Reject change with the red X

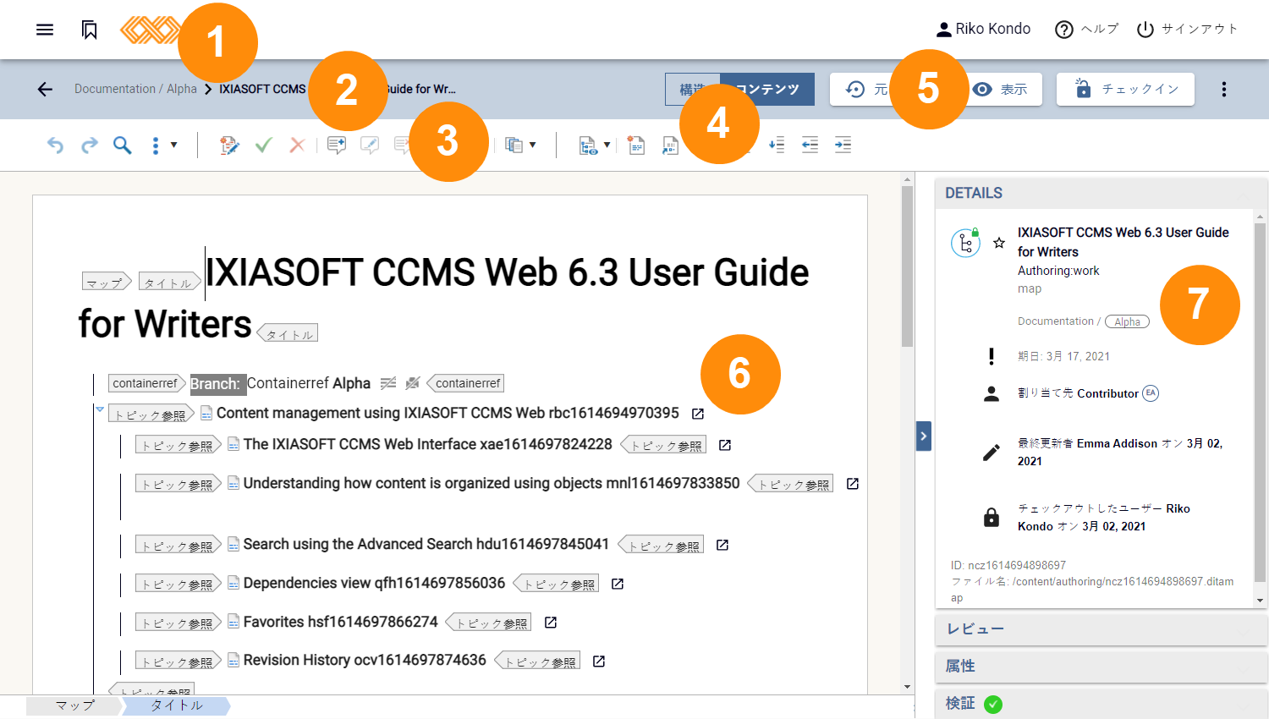(x=297, y=145)
